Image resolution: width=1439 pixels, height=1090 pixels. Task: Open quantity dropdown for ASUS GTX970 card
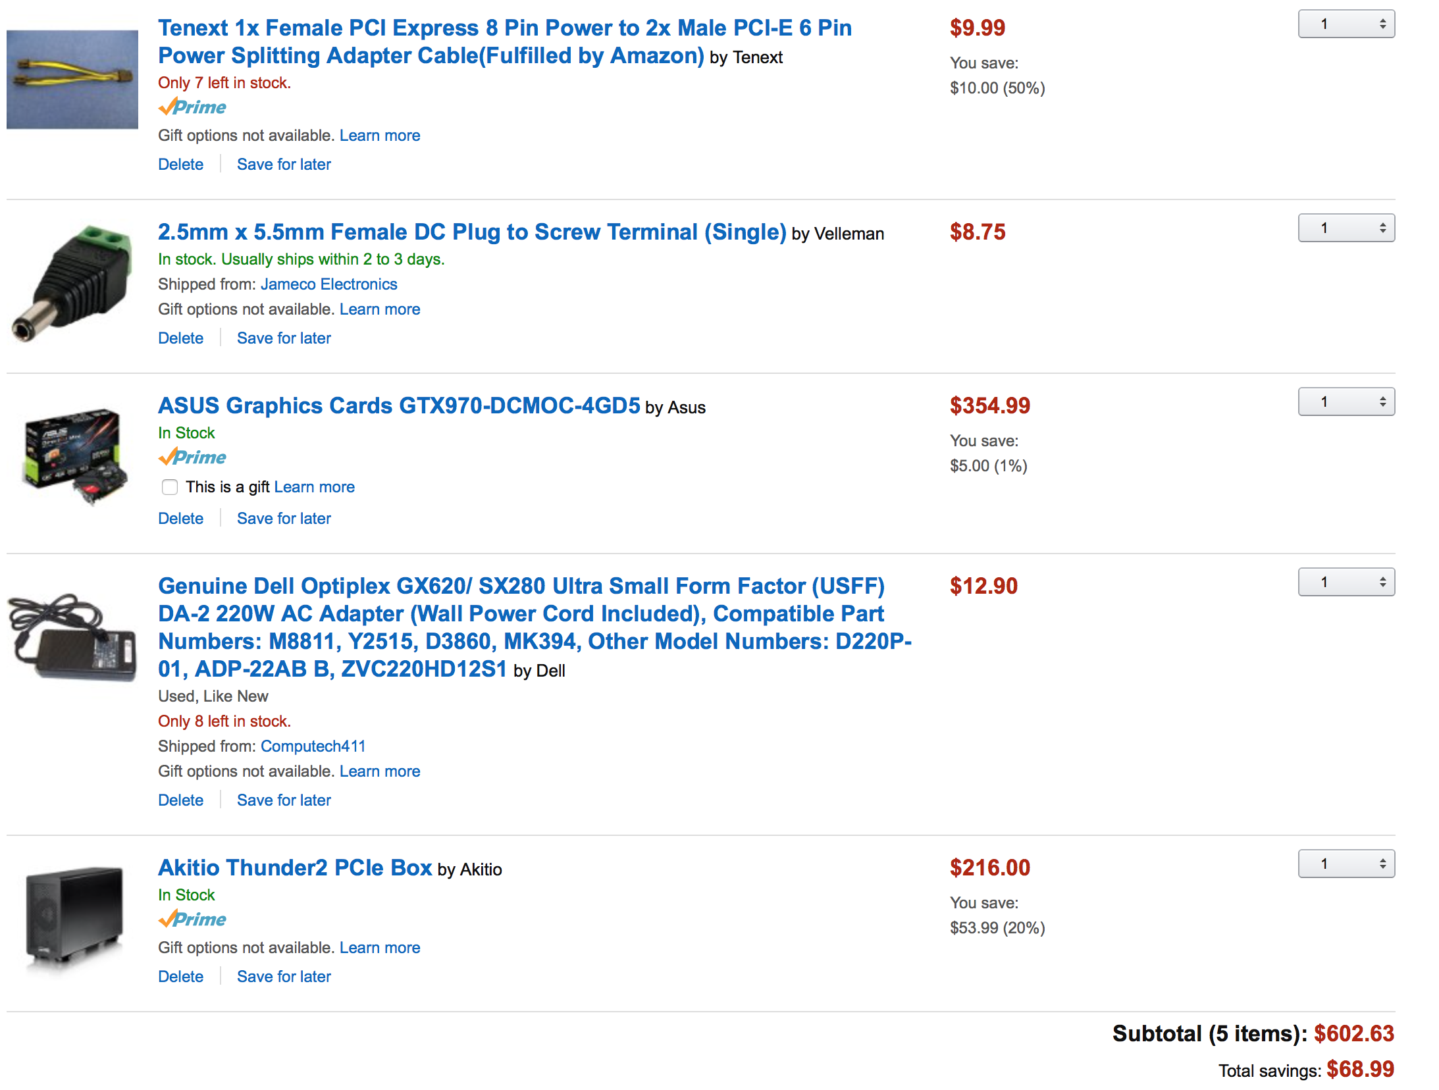(1346, 402)
